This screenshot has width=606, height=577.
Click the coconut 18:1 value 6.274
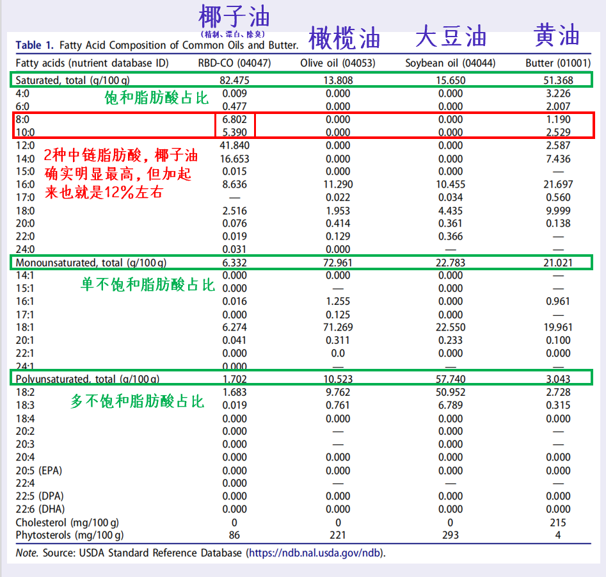(235, 327)
